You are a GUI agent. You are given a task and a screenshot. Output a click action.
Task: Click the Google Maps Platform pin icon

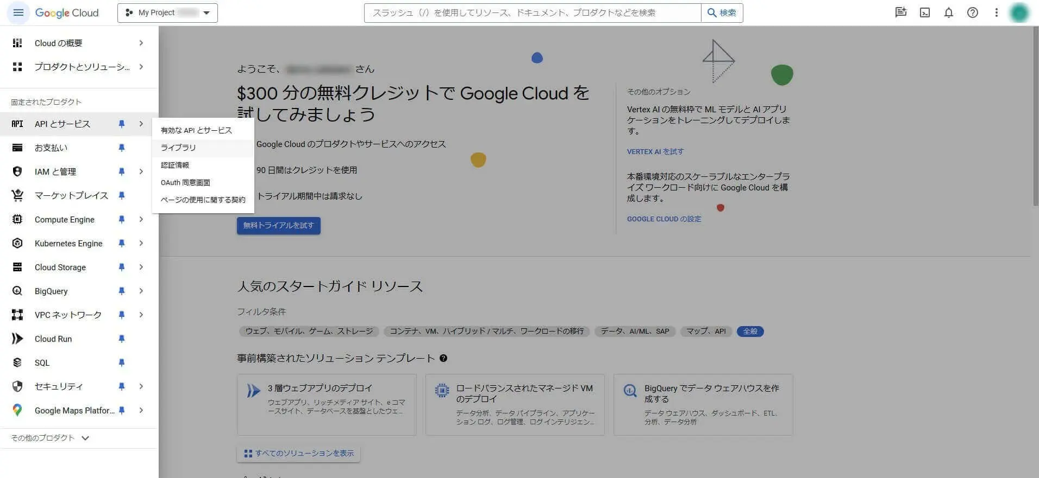(x=17, y=410)
